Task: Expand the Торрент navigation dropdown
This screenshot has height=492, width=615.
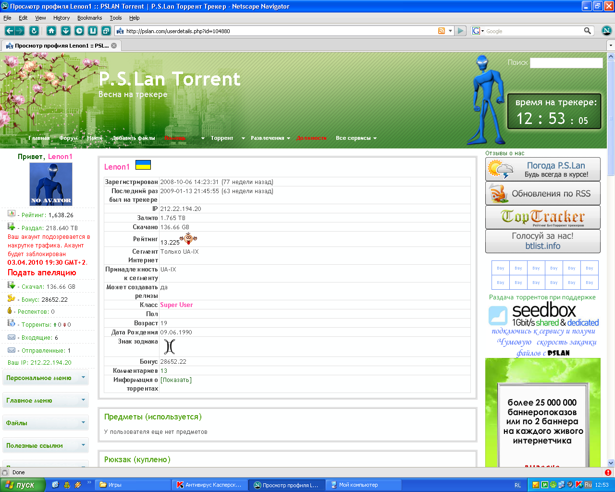Action: (243, 138)
